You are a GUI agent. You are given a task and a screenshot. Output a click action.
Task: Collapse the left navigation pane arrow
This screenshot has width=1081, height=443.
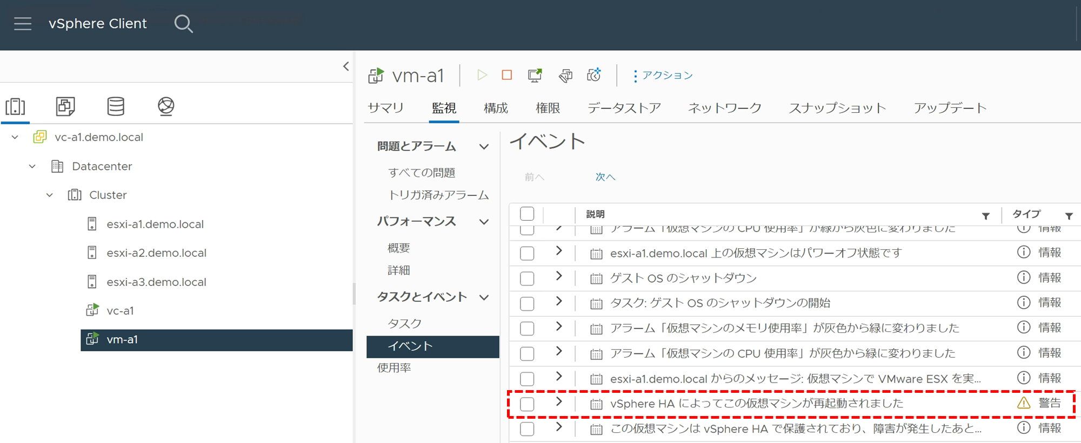pyautogui.click(x=346, y=66)
